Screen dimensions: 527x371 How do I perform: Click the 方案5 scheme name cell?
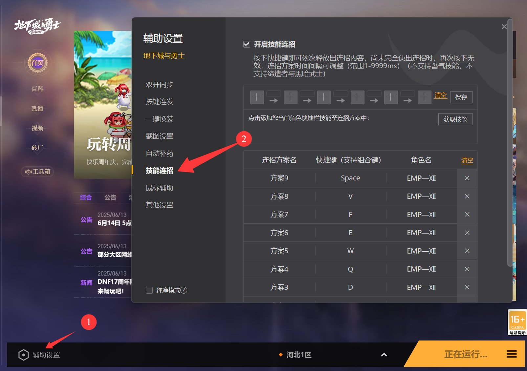tap(279, 251)
